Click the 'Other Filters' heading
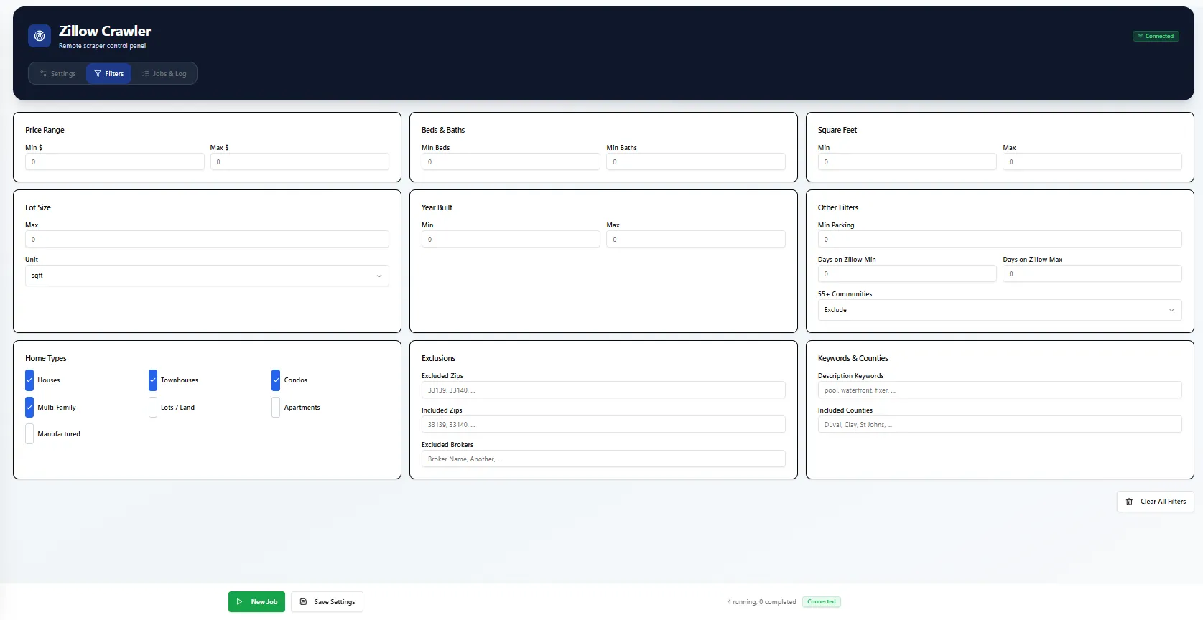 [x=838, y=207]
